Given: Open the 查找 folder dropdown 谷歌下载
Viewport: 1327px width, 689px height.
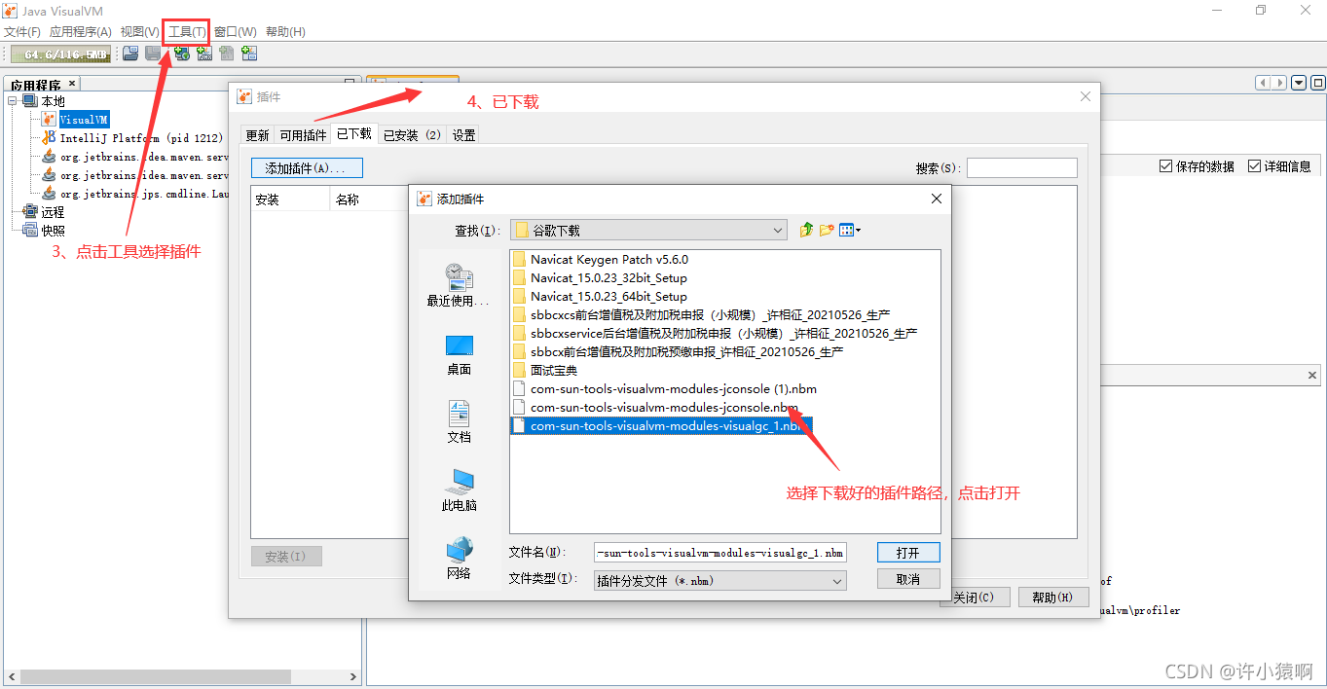Looking at the screenshot, I should point(648,231).
